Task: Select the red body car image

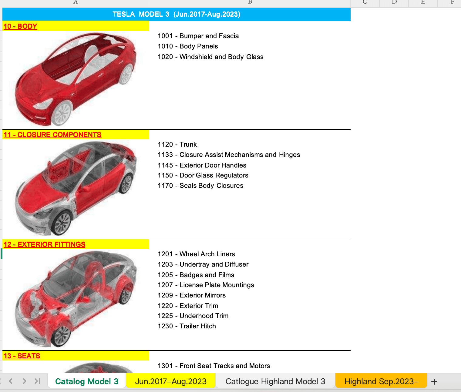Action: click(76, 79)
